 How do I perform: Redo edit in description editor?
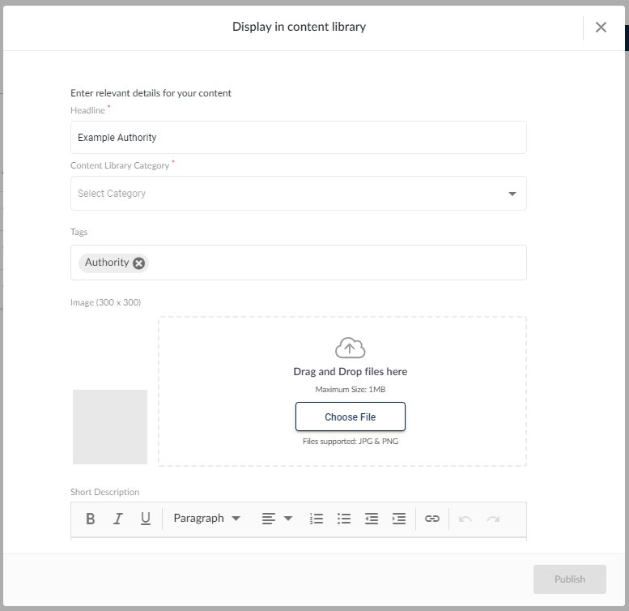click(x=493, y=519)
